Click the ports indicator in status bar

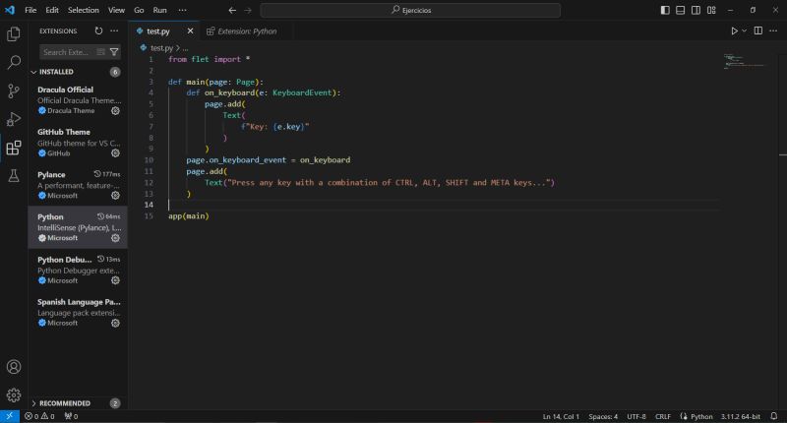71,416
